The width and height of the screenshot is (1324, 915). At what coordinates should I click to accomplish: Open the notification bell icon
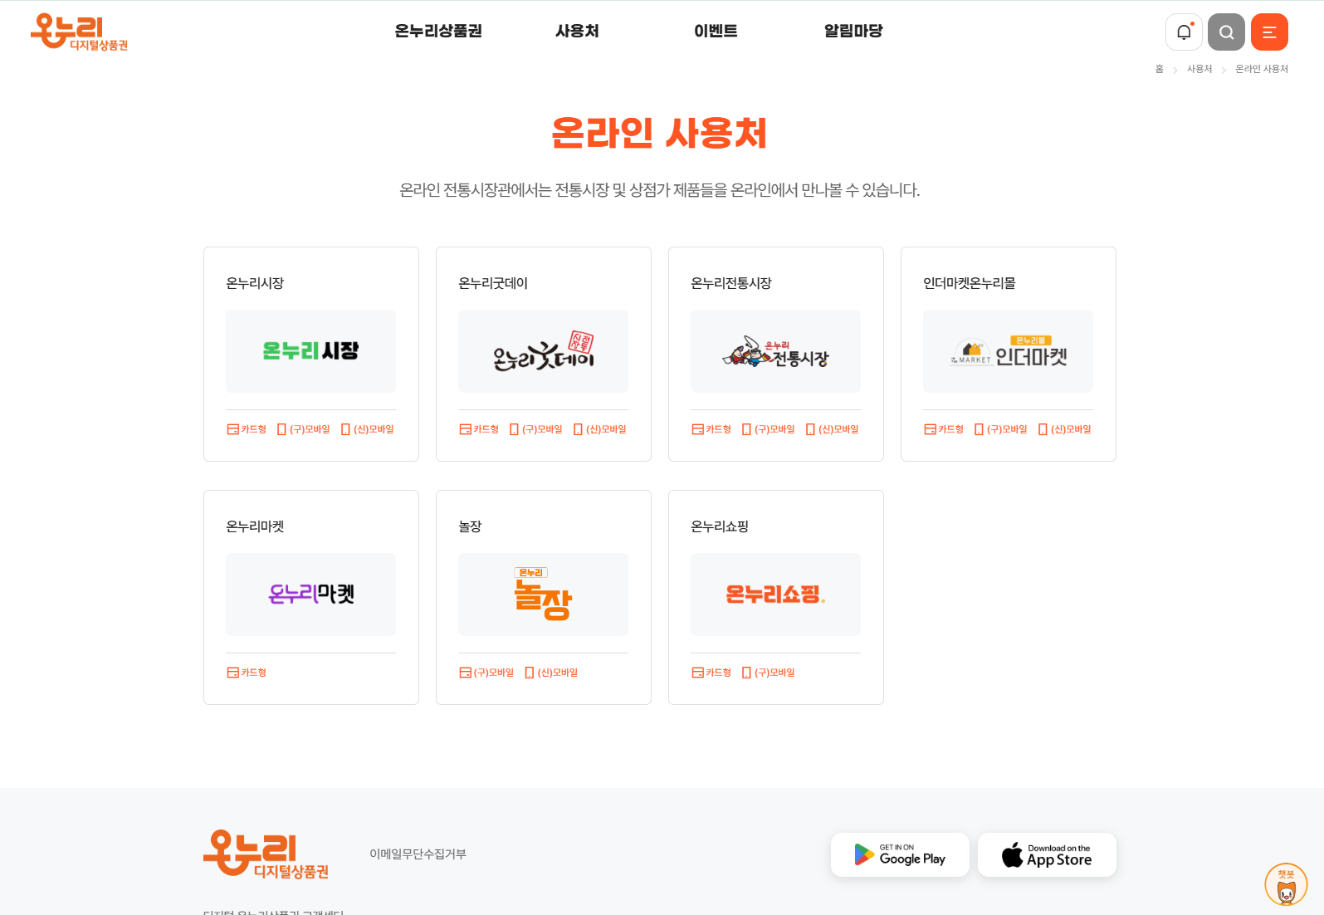point(1184,32)
